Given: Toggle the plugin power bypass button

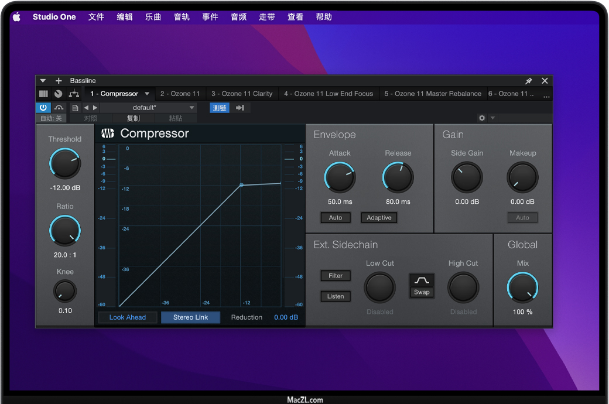Looking at the screenshot, I should (x=43, y=108).
